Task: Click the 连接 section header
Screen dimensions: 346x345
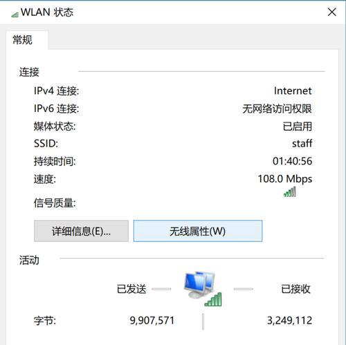Action: click(x=29, y=72)
